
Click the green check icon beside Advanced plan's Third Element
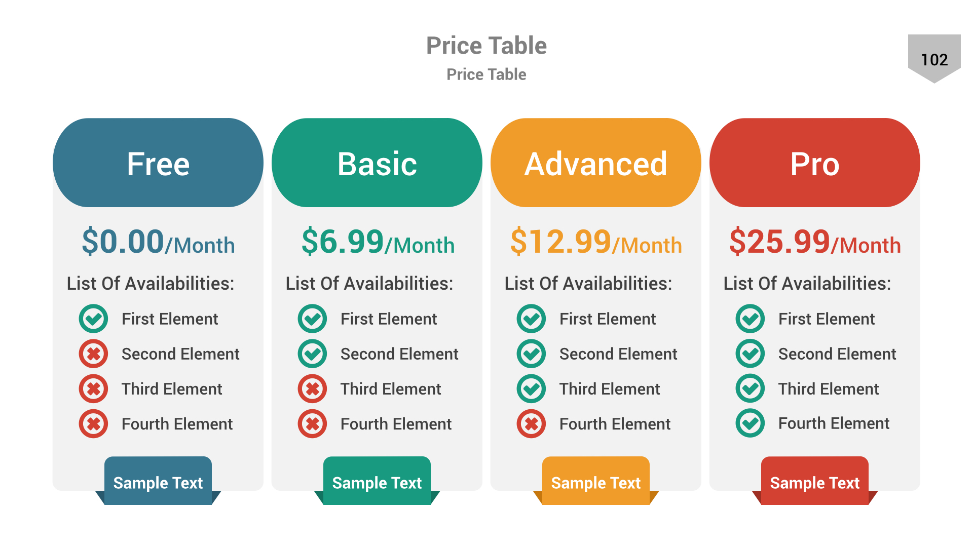pyautogui.click(x=531, y=388)
